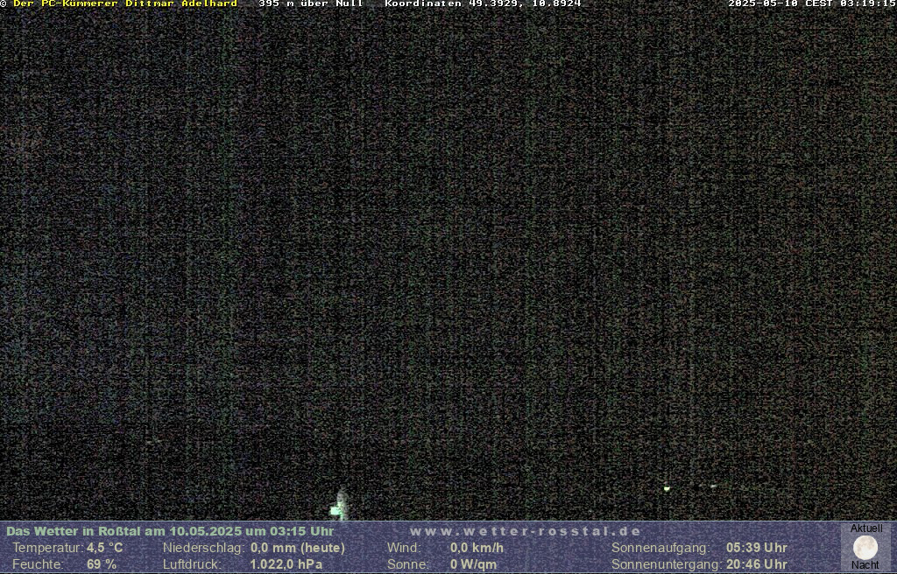
Task: Click the timestamp '2025-05-10 CEST 03:19:15'
Action: [812, 3]
